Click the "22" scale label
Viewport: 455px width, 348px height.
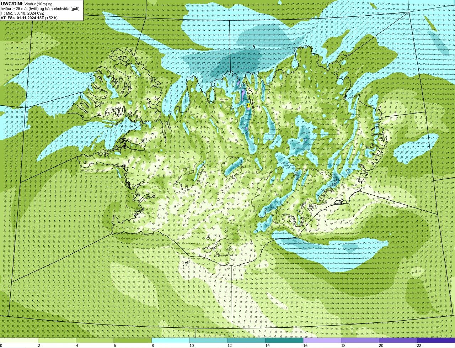point(419,345)
